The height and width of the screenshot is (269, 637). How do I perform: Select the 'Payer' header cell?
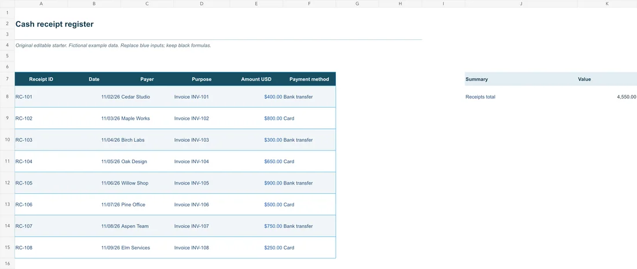tap(147, 79)
